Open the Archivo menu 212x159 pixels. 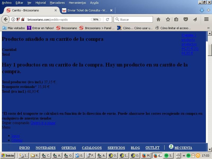click(7, 3)
